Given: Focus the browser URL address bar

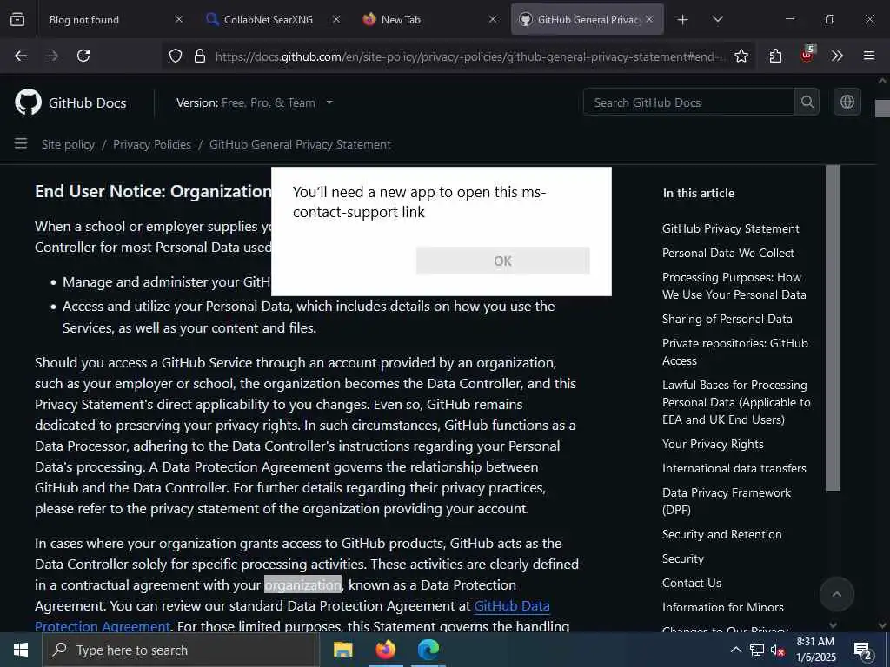Looking at the screenshot, I should tap(470, 56).
